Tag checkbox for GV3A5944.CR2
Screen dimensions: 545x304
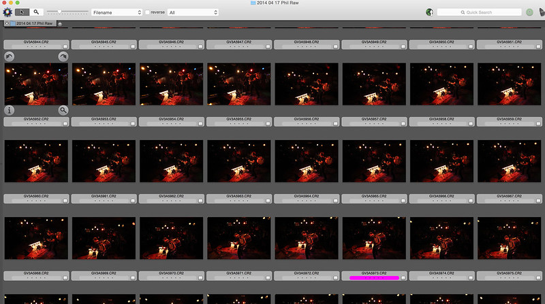coord(65,46)
